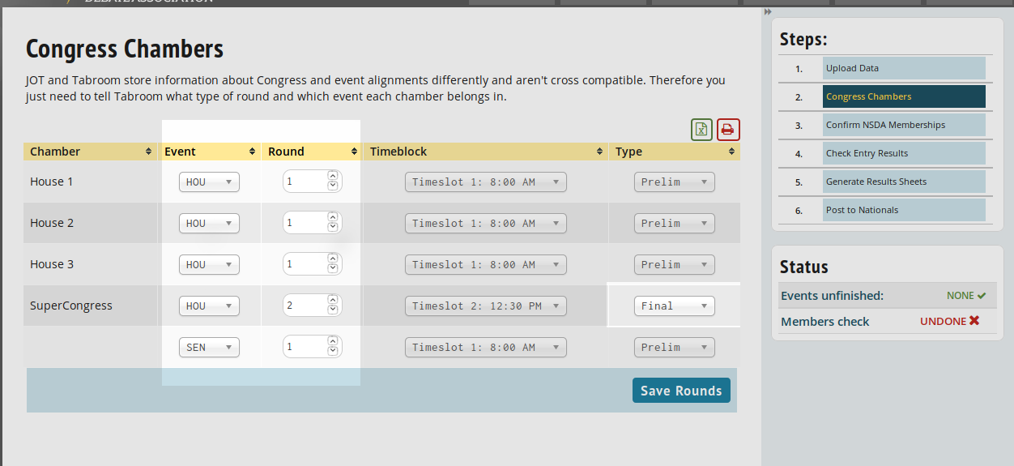This screenshot has width=1014, height=466.
Task: Sort table by Chamber column arrows
Action: pos(148,152)
